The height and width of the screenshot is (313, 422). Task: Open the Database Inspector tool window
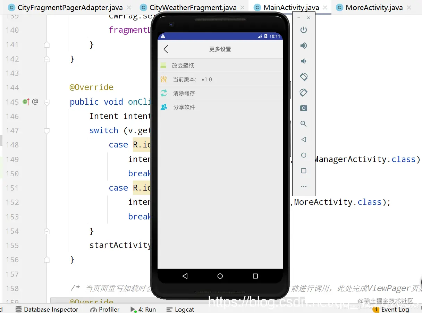47,309
